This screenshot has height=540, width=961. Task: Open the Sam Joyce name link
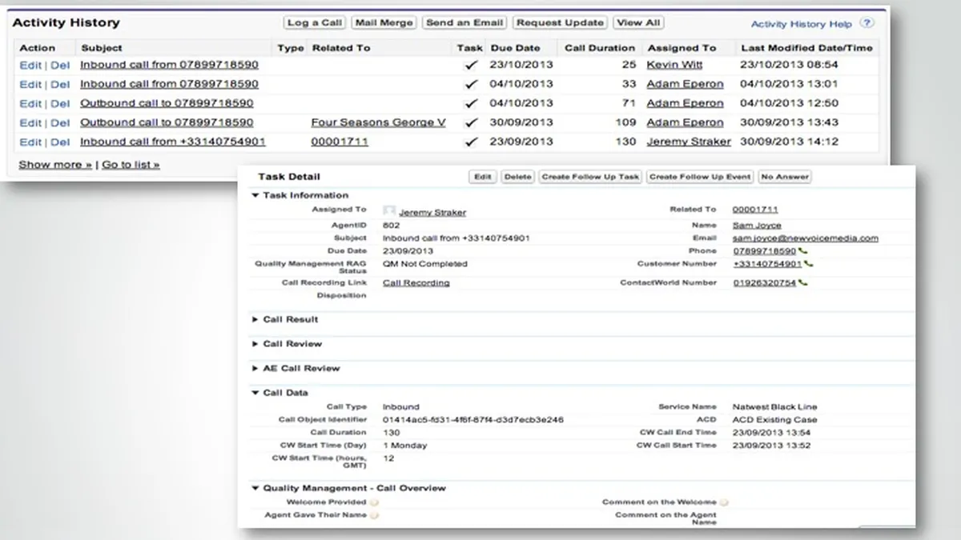[757, 226]
